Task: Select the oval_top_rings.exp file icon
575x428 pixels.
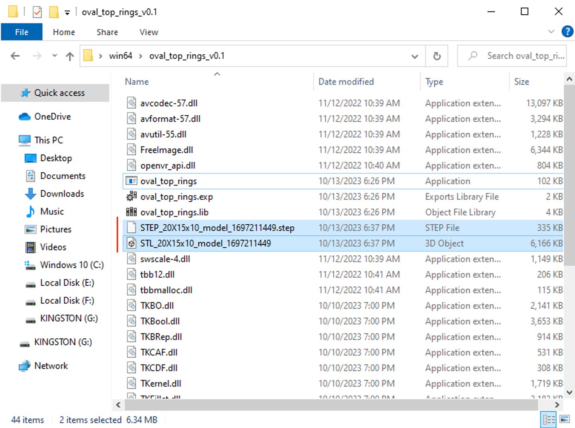Action: coord(131,197)
